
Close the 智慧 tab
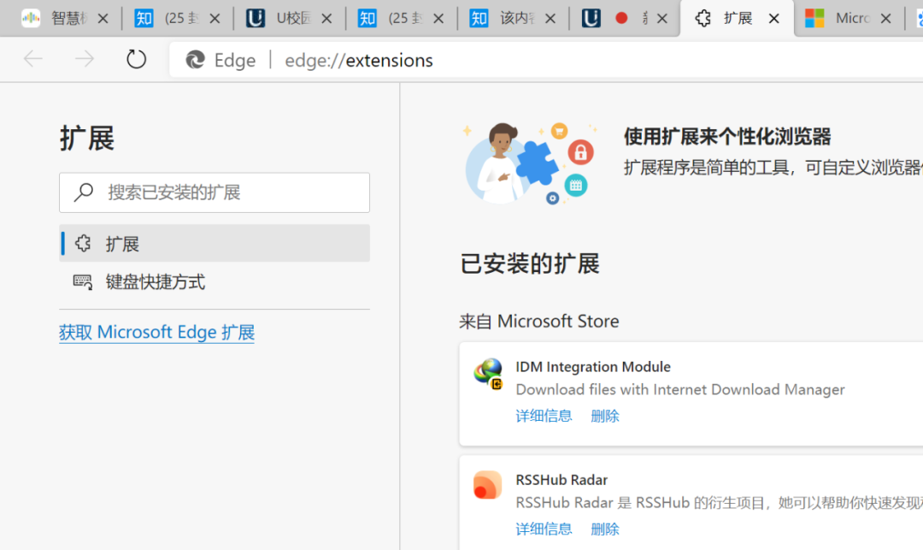[x=103, y=19]
